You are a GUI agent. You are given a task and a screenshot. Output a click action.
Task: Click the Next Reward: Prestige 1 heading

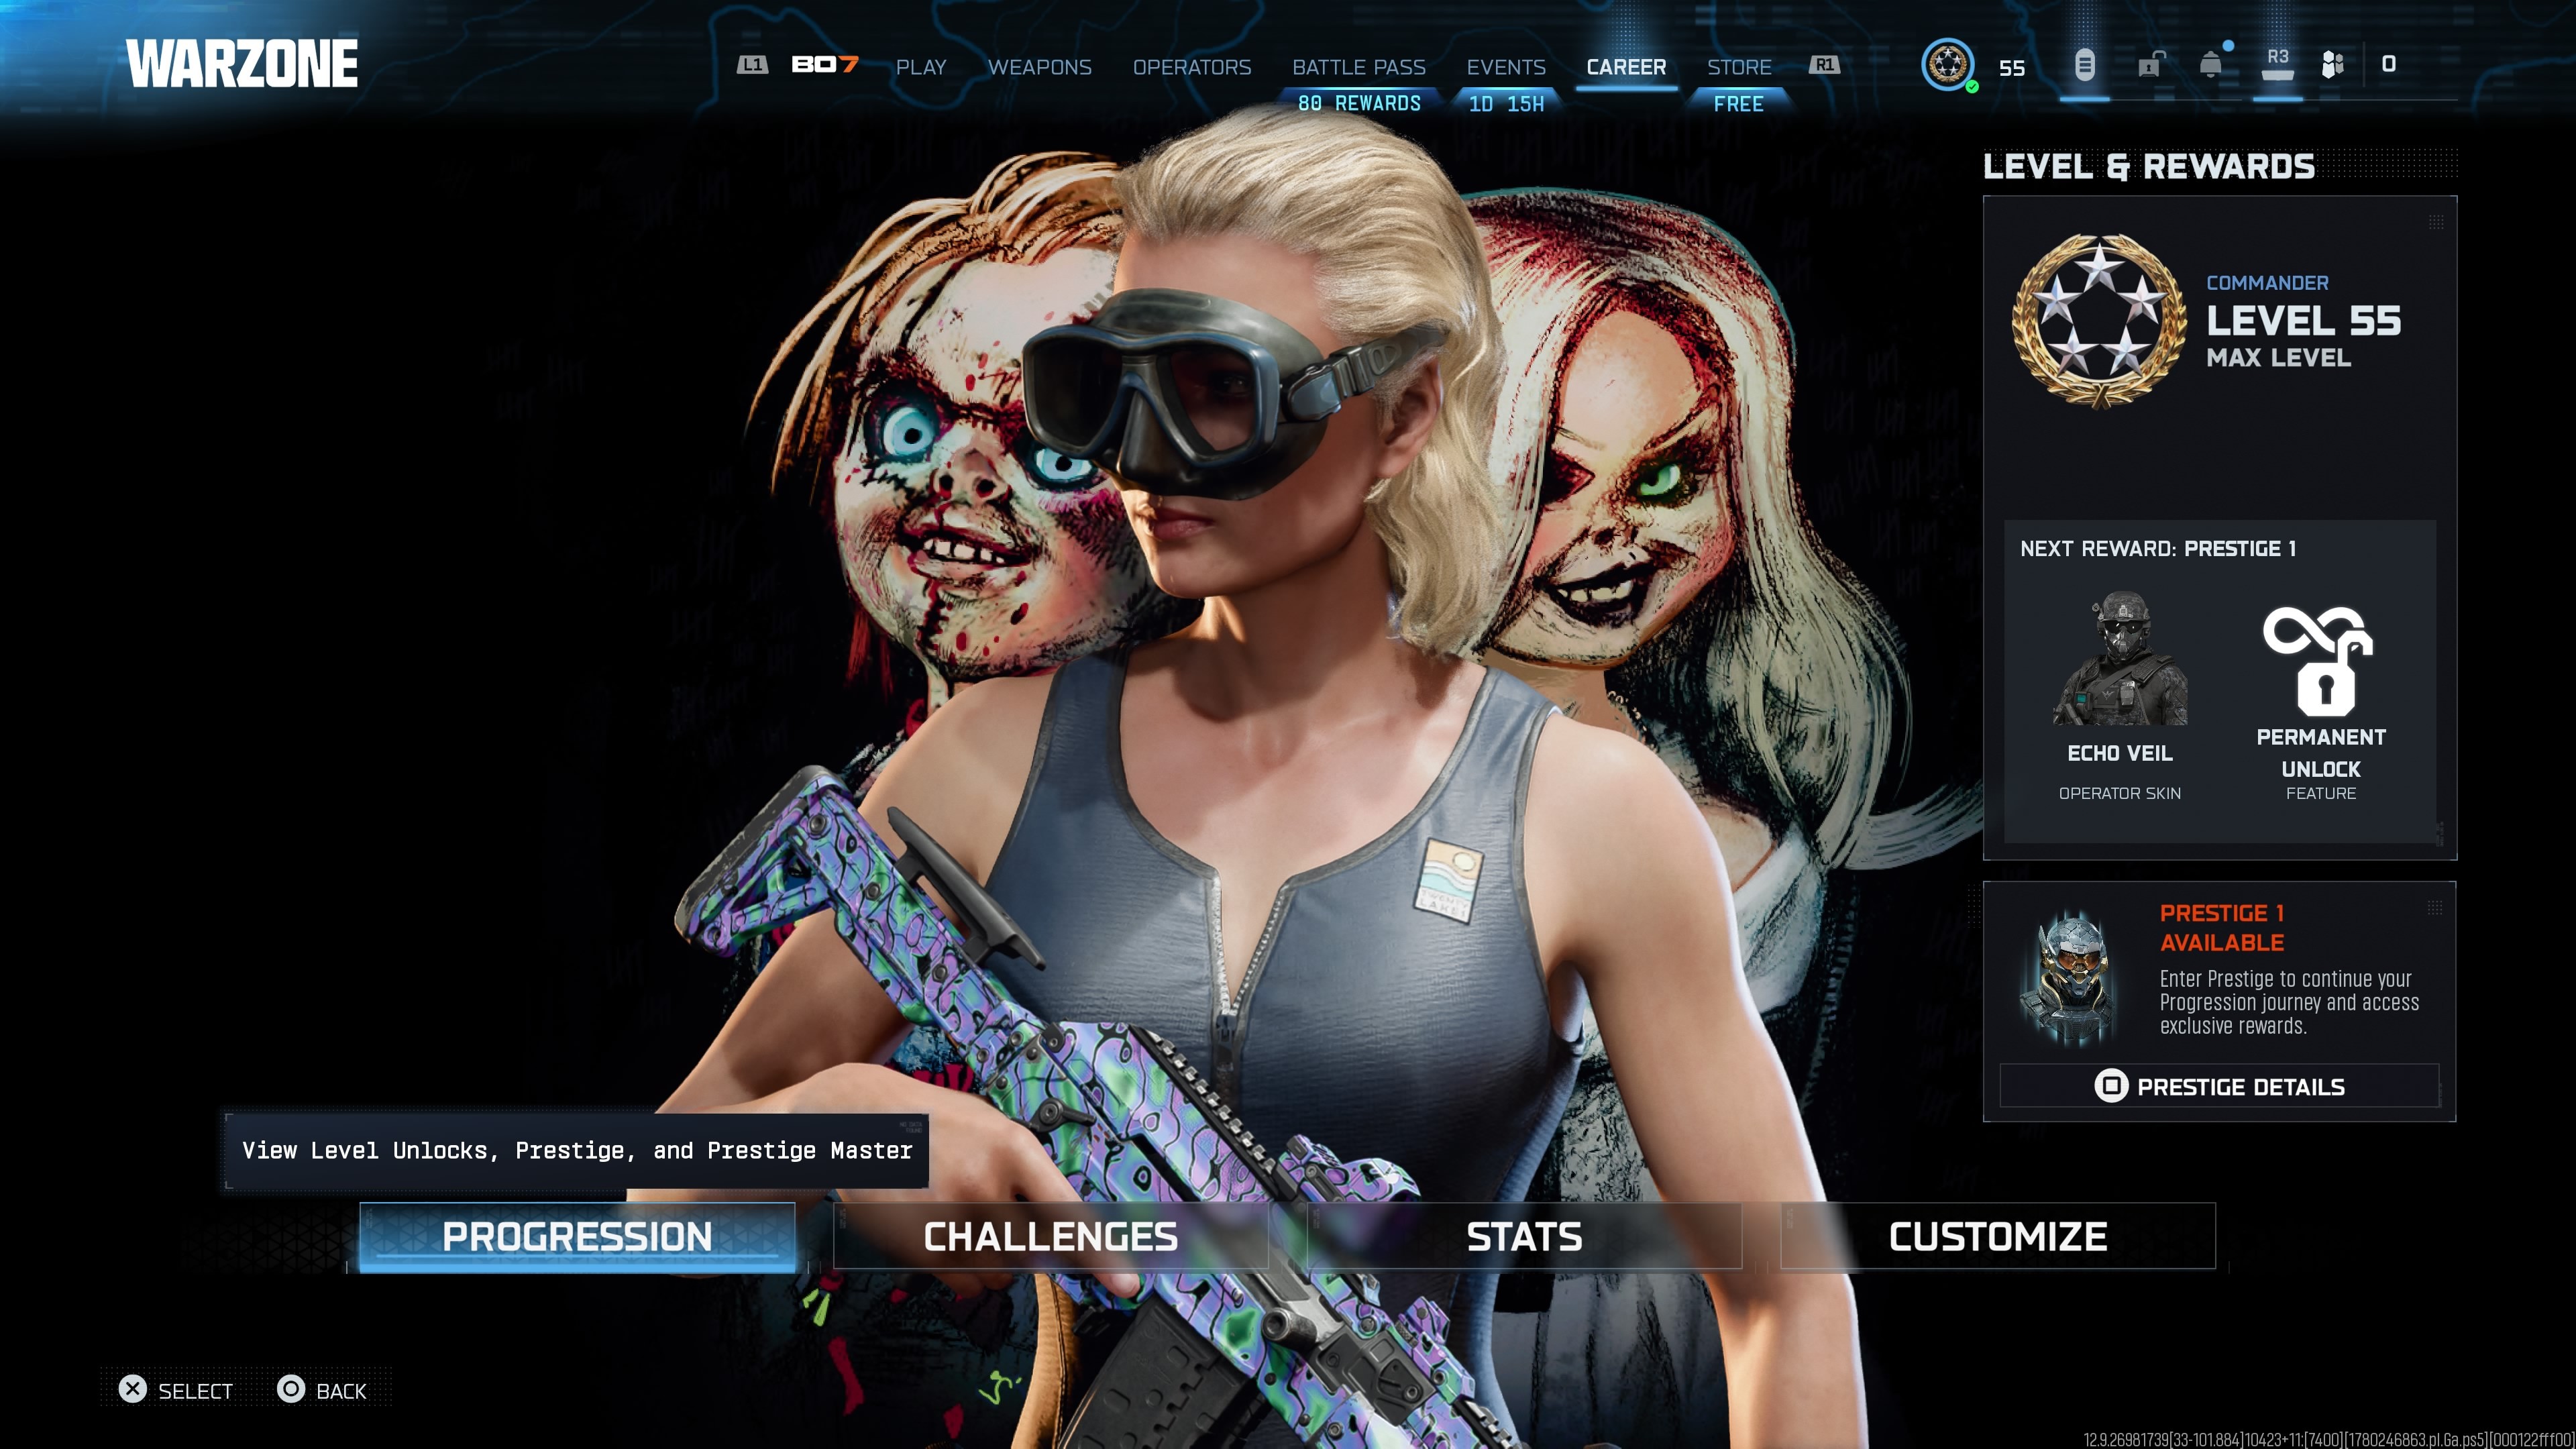click(2158, 548)
